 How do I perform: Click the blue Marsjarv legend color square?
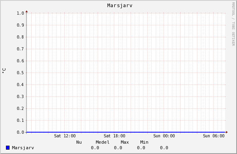pos(8,148)
